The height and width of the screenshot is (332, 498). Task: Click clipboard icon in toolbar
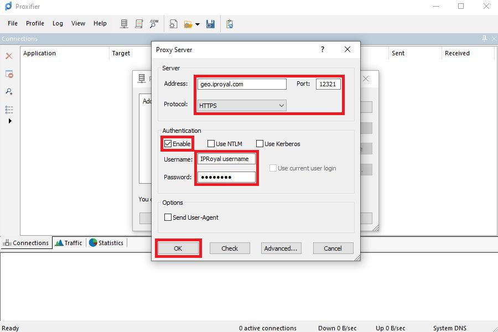[x=230, y=24]
